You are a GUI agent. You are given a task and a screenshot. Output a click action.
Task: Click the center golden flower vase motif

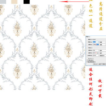click(x=34, y=50)
